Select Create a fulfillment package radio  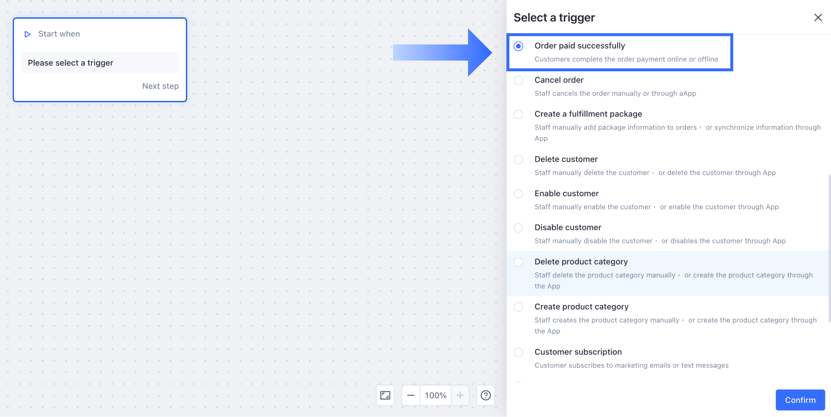pyautogui.click(x=518, y=114)
